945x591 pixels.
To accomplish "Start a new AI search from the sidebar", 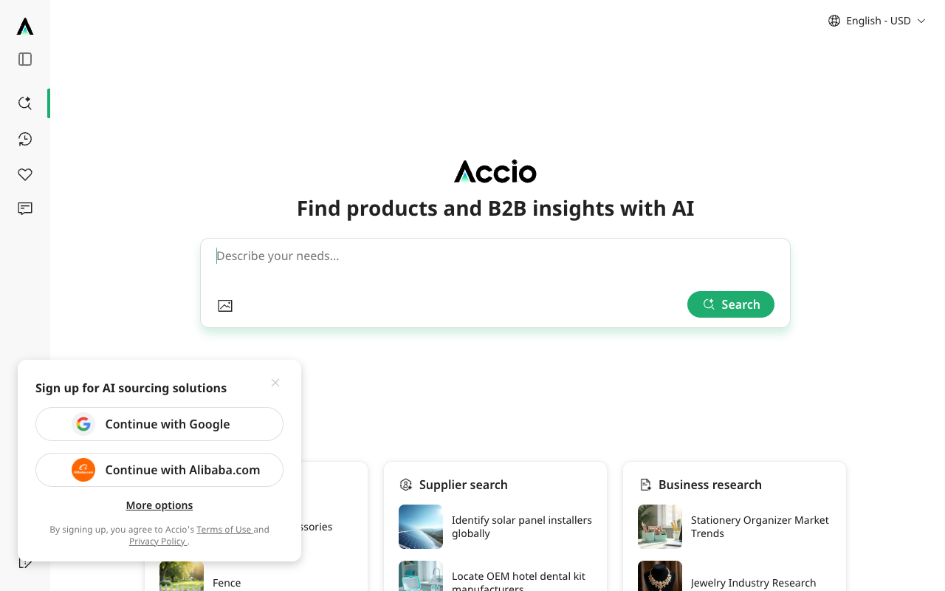I will point(24,103).
